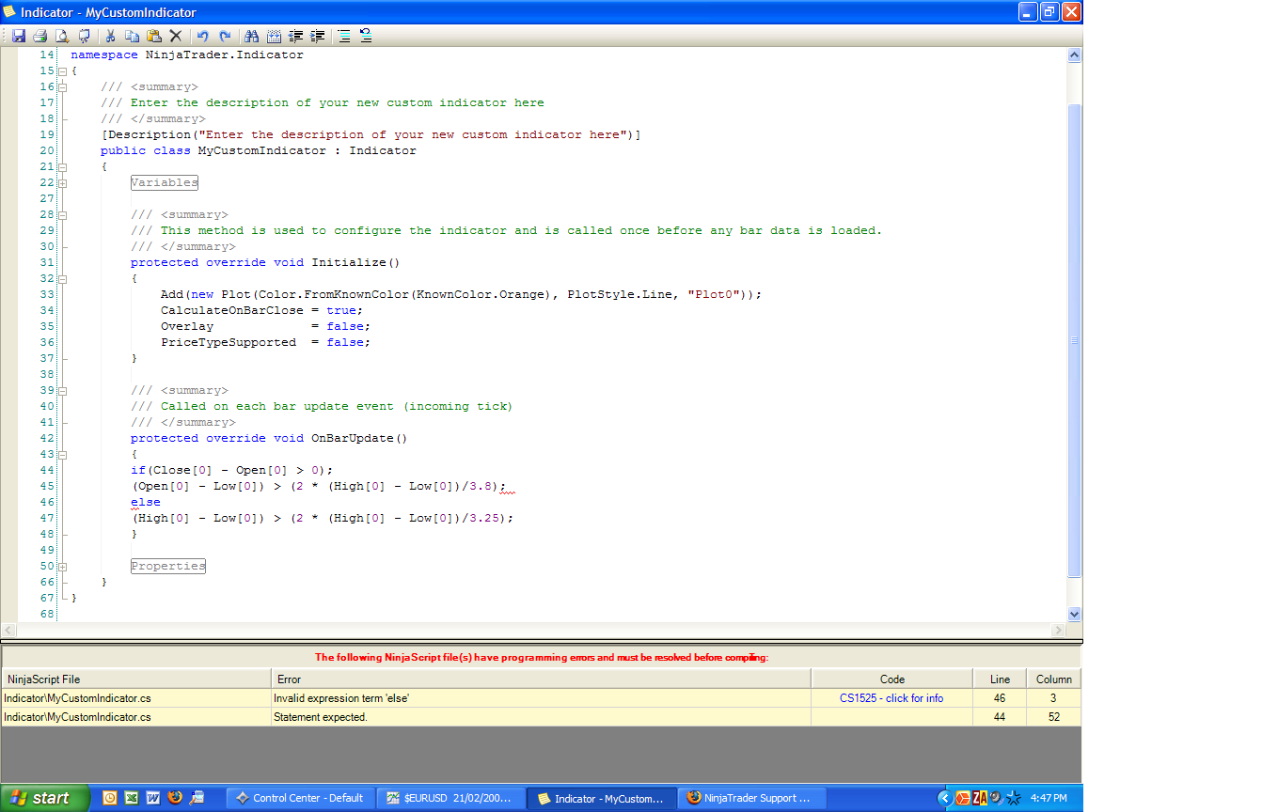Collapse the summary comment at line 28
The image size is (1262, 812).
tap(62, 215)
